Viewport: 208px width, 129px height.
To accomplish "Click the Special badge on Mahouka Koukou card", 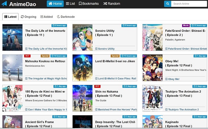I will [45, 56].
